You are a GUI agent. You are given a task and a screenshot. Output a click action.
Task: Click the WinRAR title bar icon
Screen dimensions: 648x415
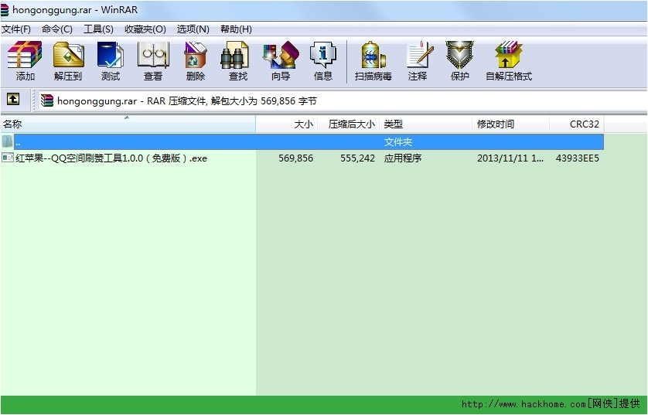pyautogui.click(x=5, y=10)
